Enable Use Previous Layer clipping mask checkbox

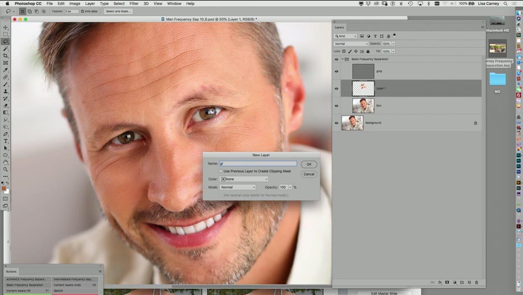221,171
